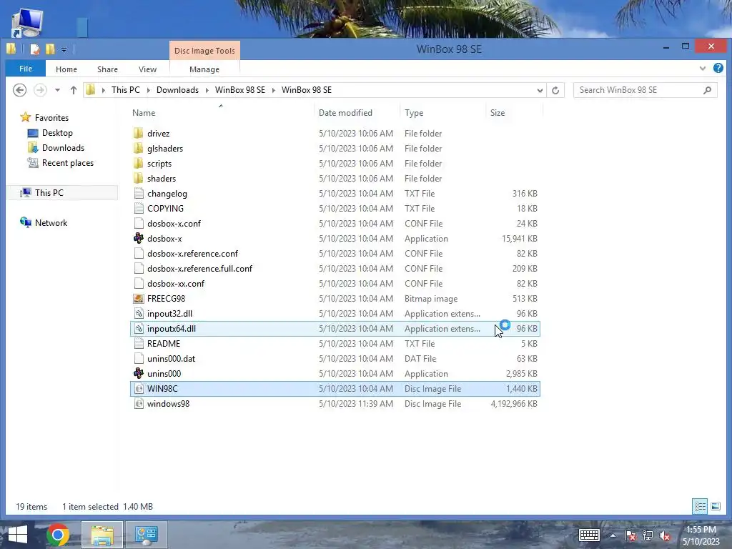Open the Windows Start button
The width and height of the screenshot is (732, 549).
18,535
